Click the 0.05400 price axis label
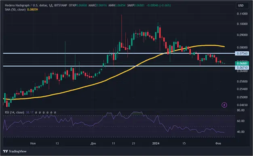The width and height of the screenshot is (253, 156). 242,89
